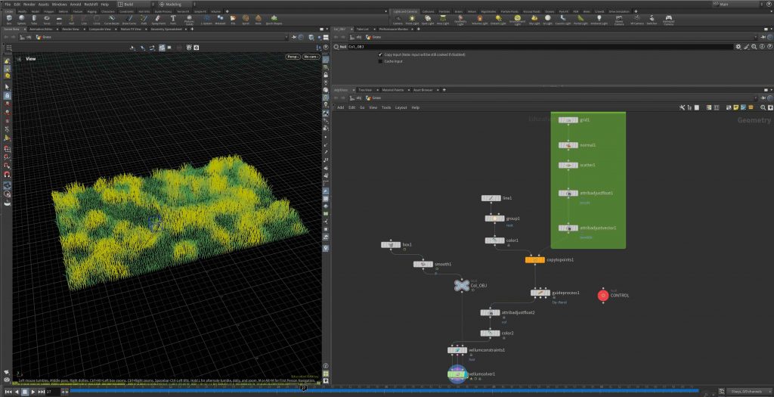Click the Play button in playbar

[33, 392]
